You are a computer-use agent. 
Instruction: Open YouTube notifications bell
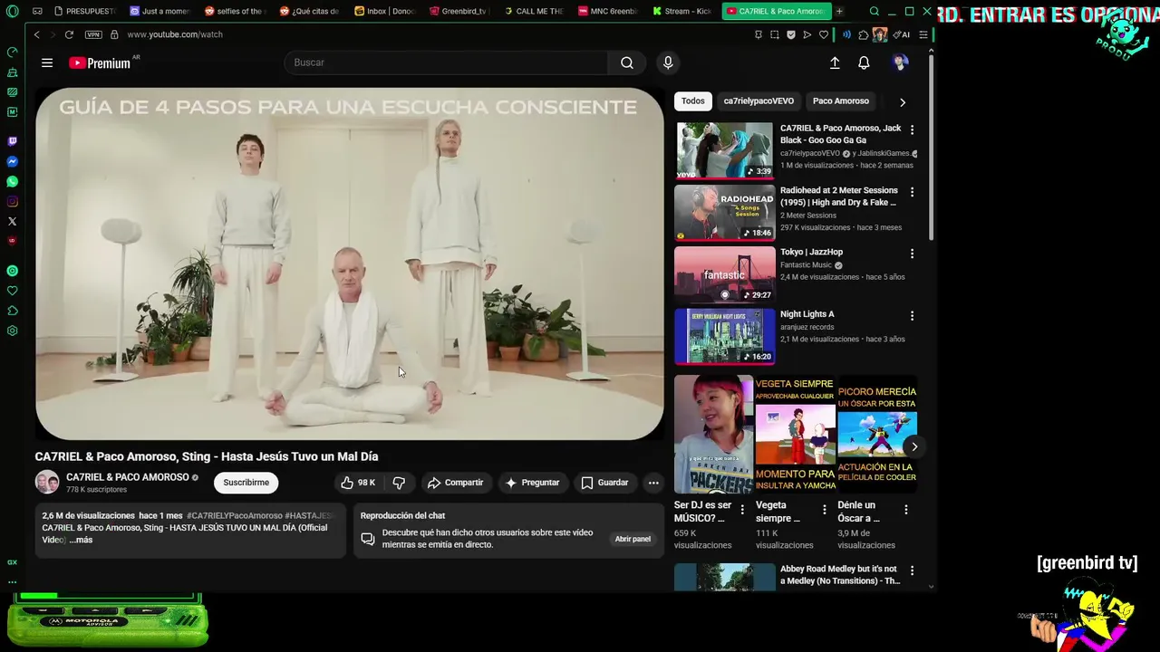pyautogui.click(x=864, y=62)
